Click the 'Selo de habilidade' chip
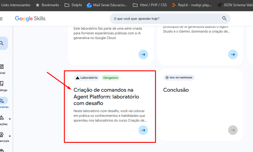This screenshot has height=152, width=253. tap(179, 77)
